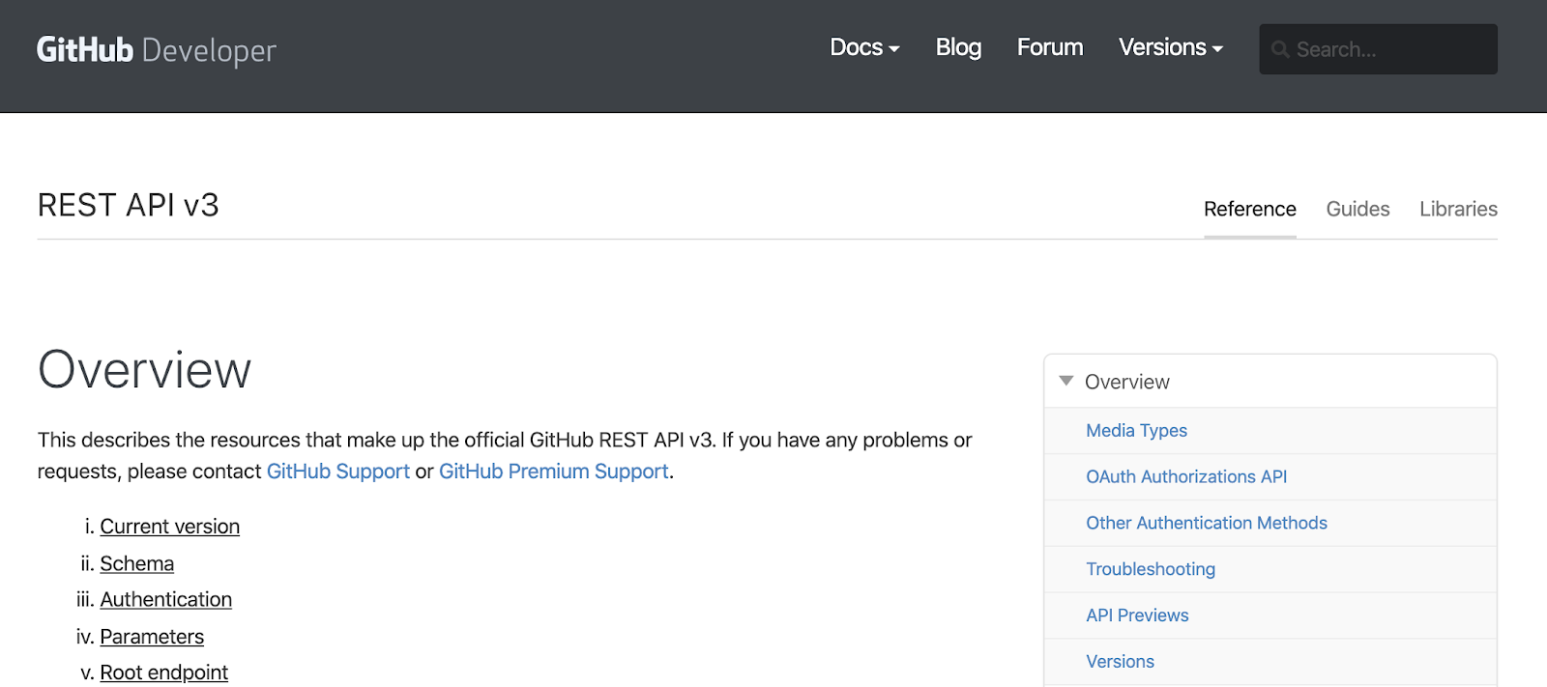Image resolution: width=1547 pixels, height=687 pixels.
Task: Jump to Authentication section
Action: pyautogui.click(x=166, y=600)
